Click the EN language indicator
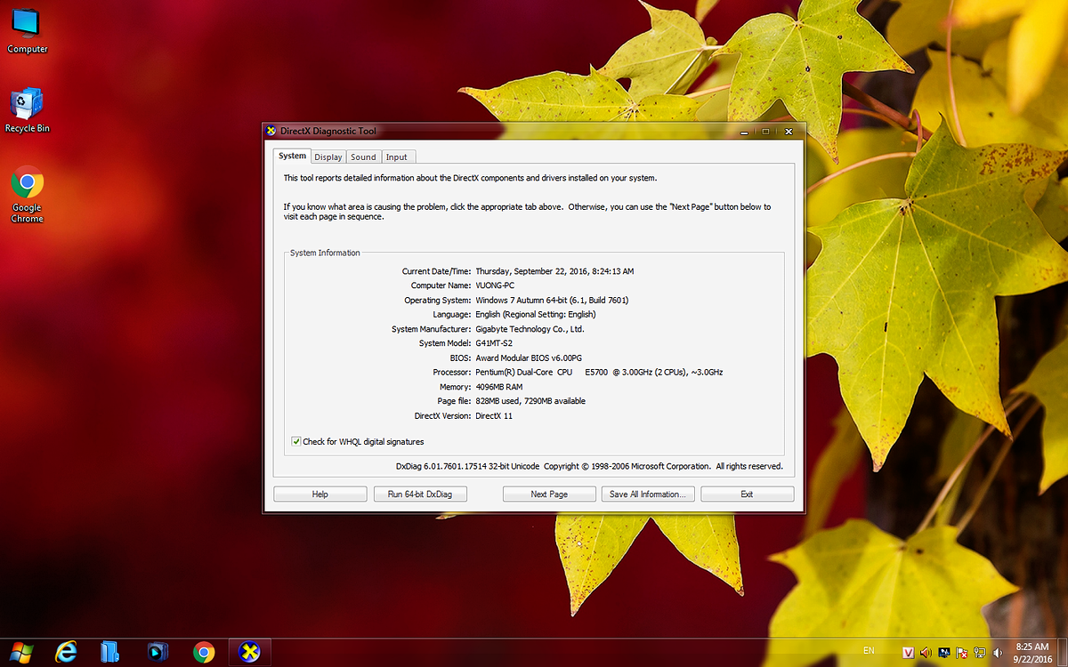Image resolution: width=1068 pixels, height=667 pixels. 869,652
